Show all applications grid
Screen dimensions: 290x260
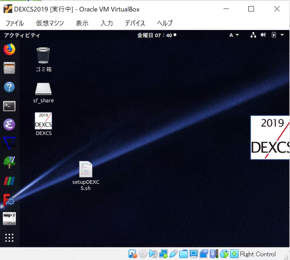tap(9, 238)
